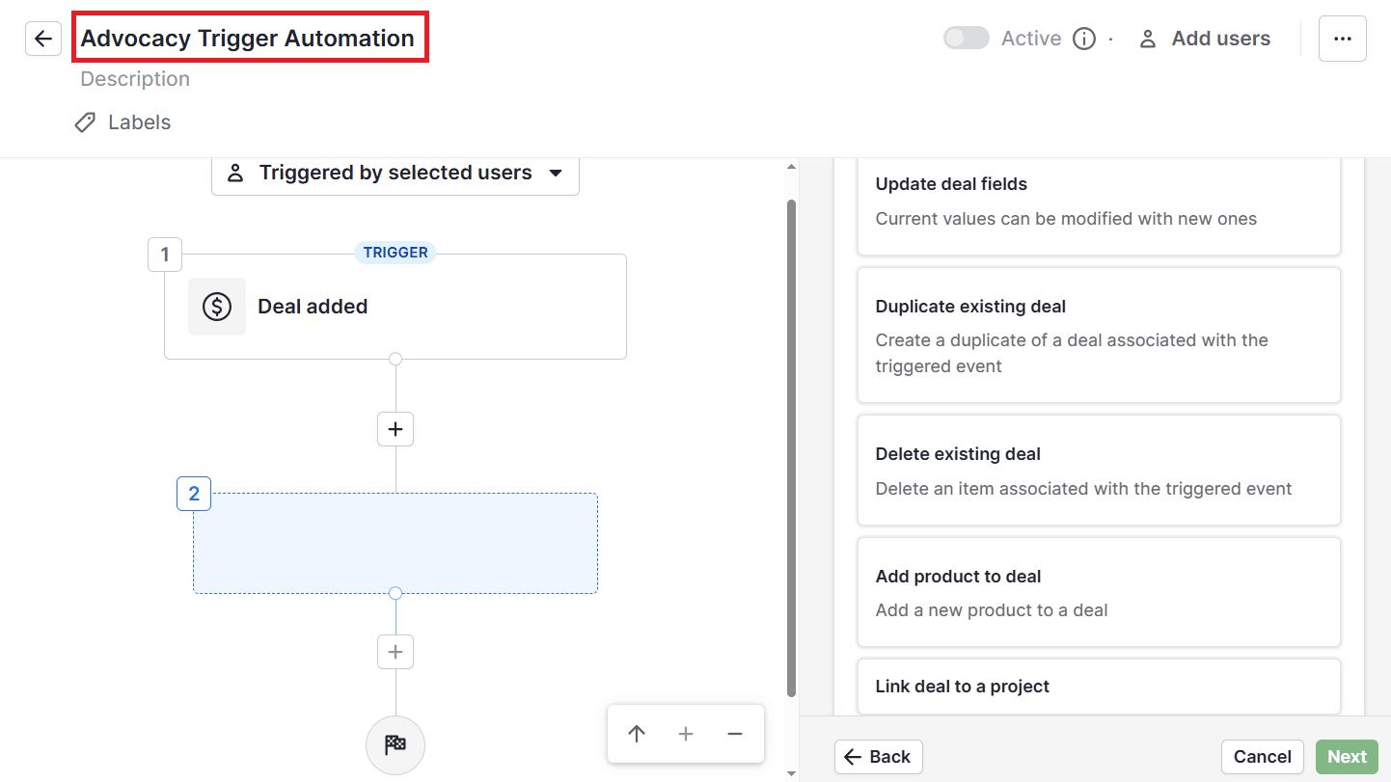Click the info icon next to Active
1391x782 pixels.
pyautogui.click(x=1083, y=38)
